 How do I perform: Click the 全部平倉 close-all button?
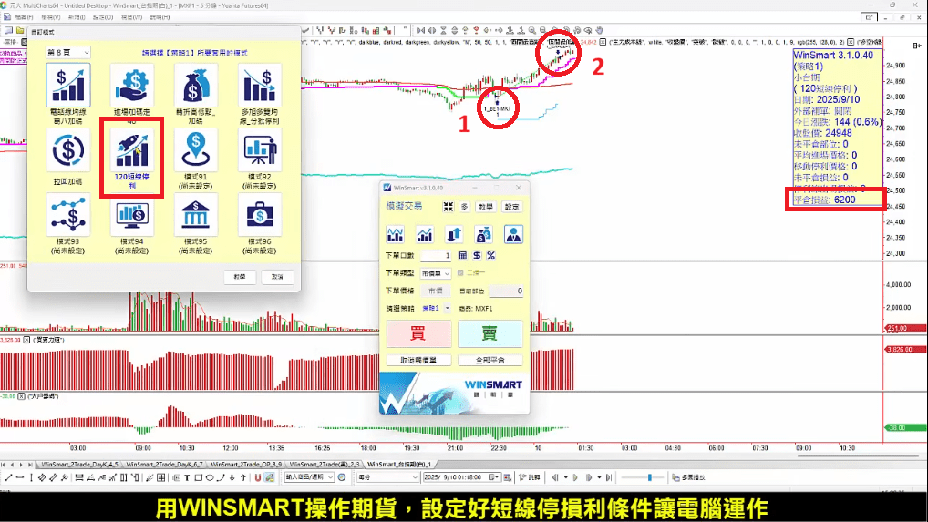[x=490, y=360]
